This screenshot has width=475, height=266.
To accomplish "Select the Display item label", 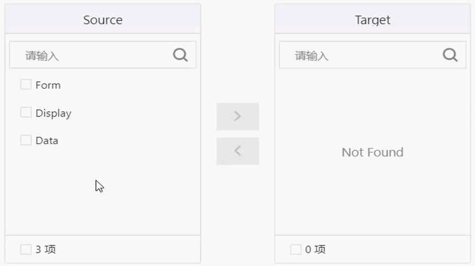I will (x=53, y=113).
